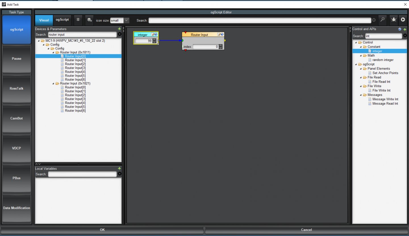409x236 pixels.
Task: Click the right panel collapse arrows
Action: coord(350,29)
